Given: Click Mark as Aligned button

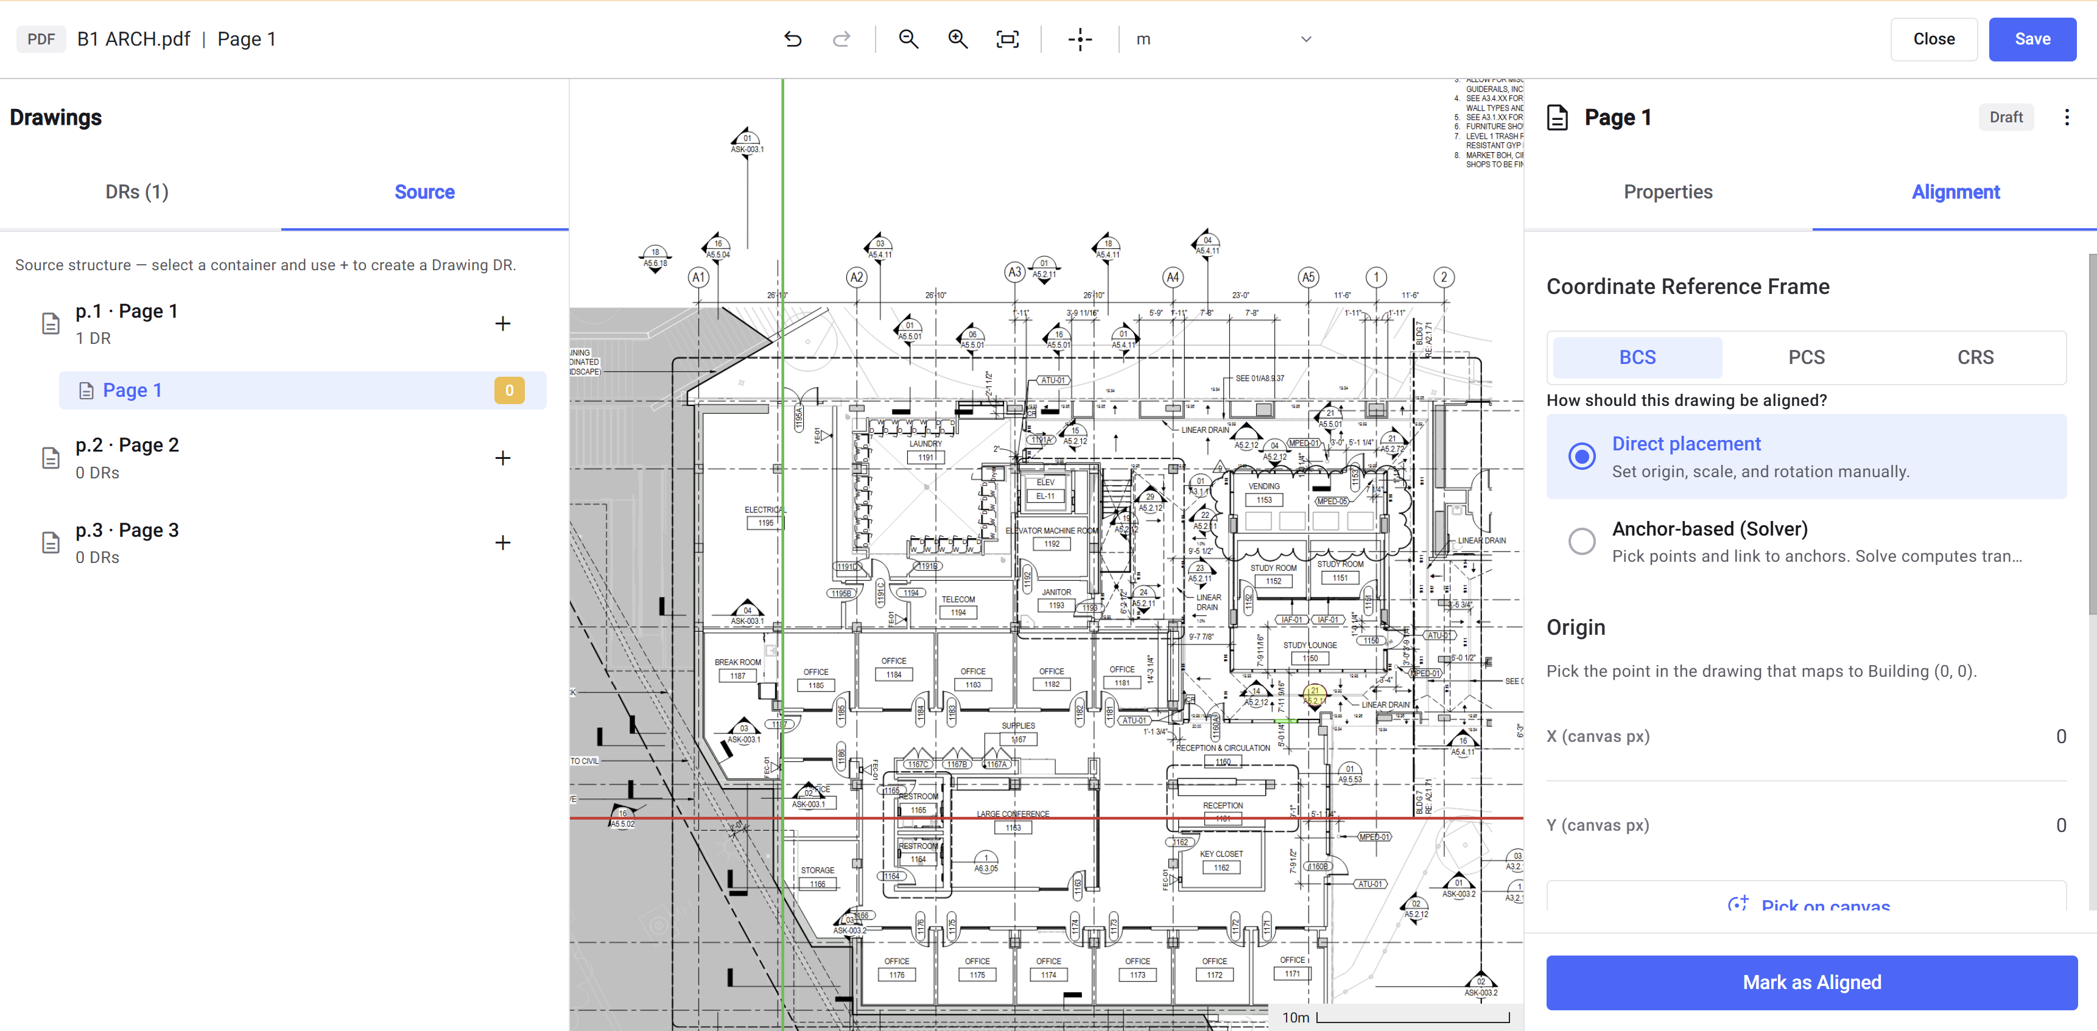Looking at the screenshot, I should click(x=1811, y=982).
